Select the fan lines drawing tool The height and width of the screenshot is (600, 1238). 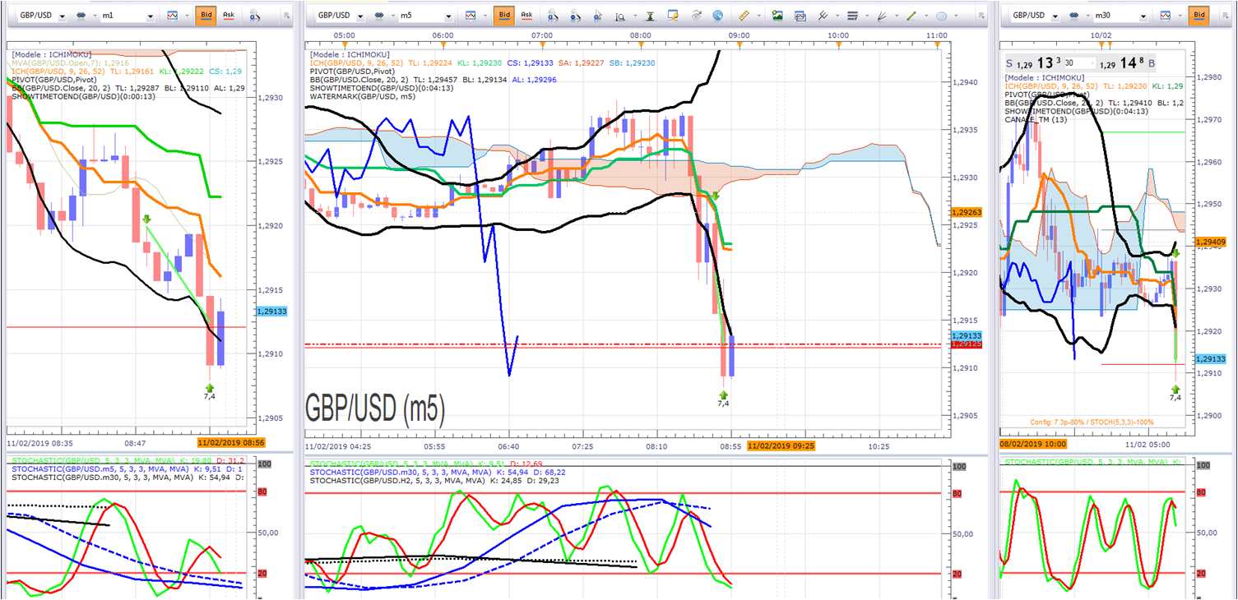point(882,16)
